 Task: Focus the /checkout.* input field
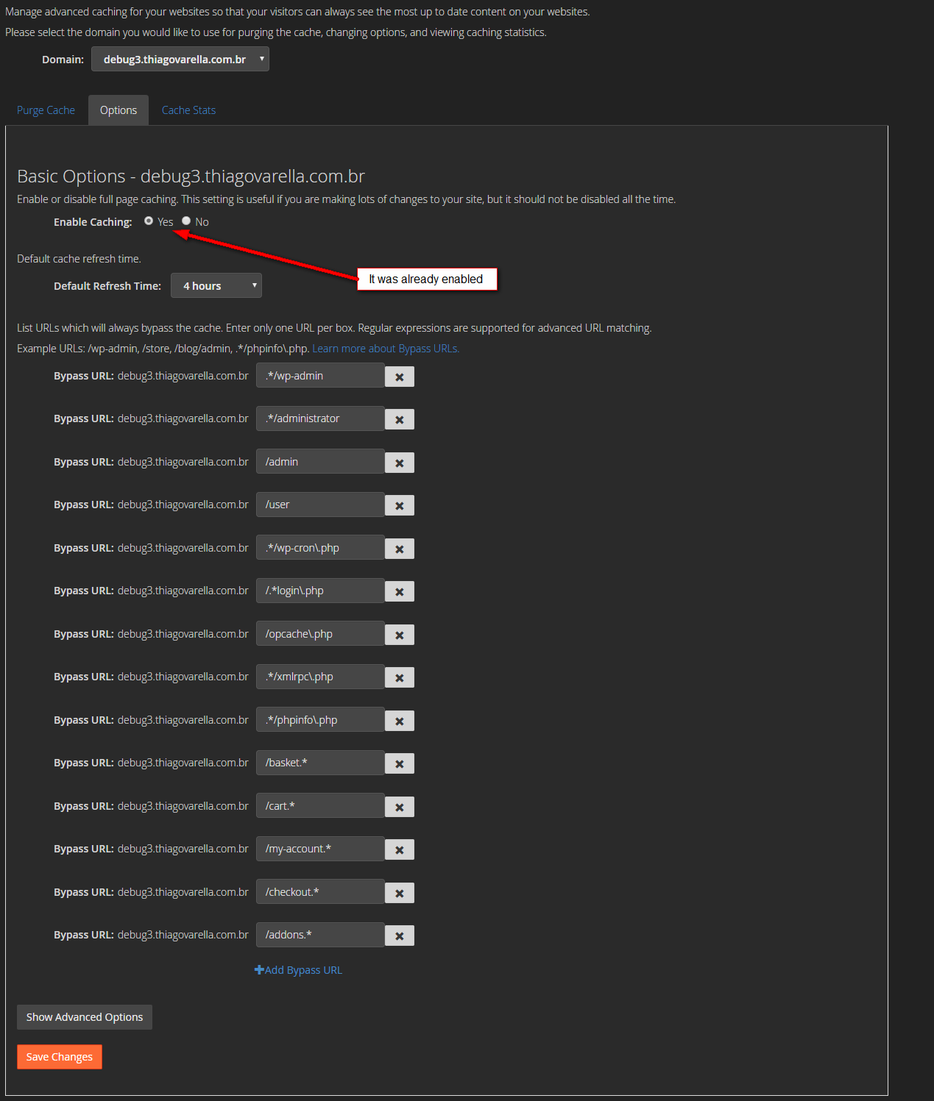(x=320, y=892)
